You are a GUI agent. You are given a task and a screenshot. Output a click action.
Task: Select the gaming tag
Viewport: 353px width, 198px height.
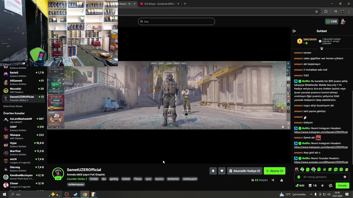click(114, 179)
